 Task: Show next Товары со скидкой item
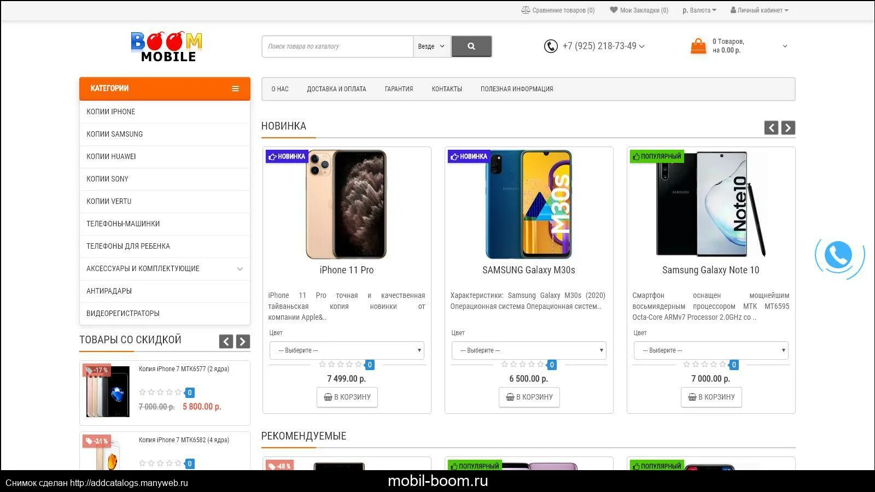tap(243, 342)
